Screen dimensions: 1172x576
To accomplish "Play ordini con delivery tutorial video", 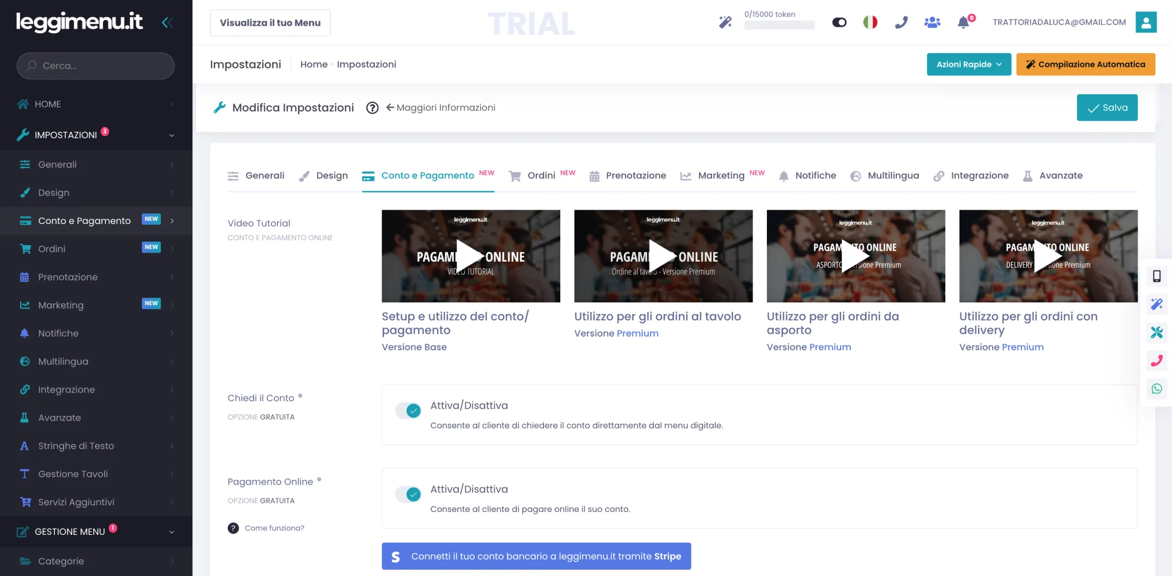I will coord(1048,256).
